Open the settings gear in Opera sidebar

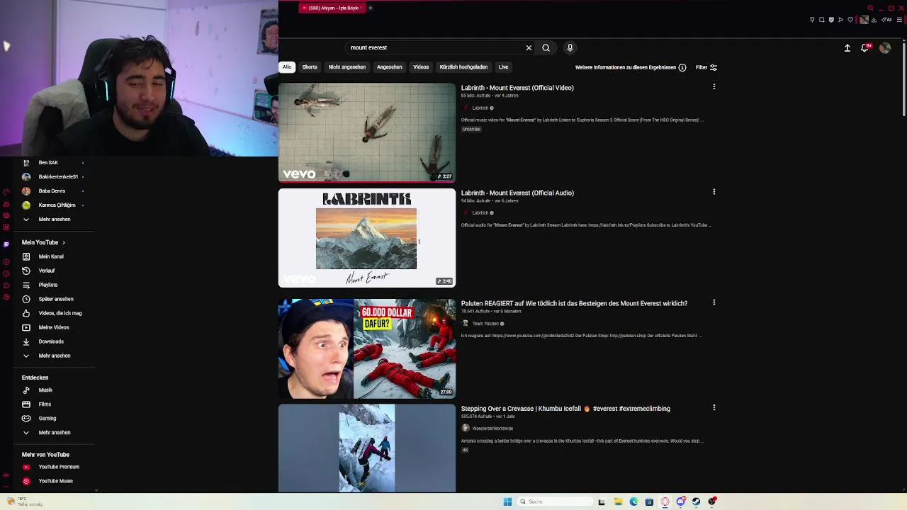coord(6,297)
